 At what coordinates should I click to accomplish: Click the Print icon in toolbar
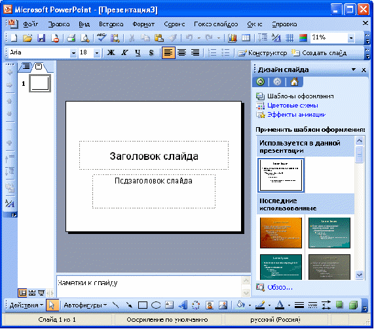(71, 38)
